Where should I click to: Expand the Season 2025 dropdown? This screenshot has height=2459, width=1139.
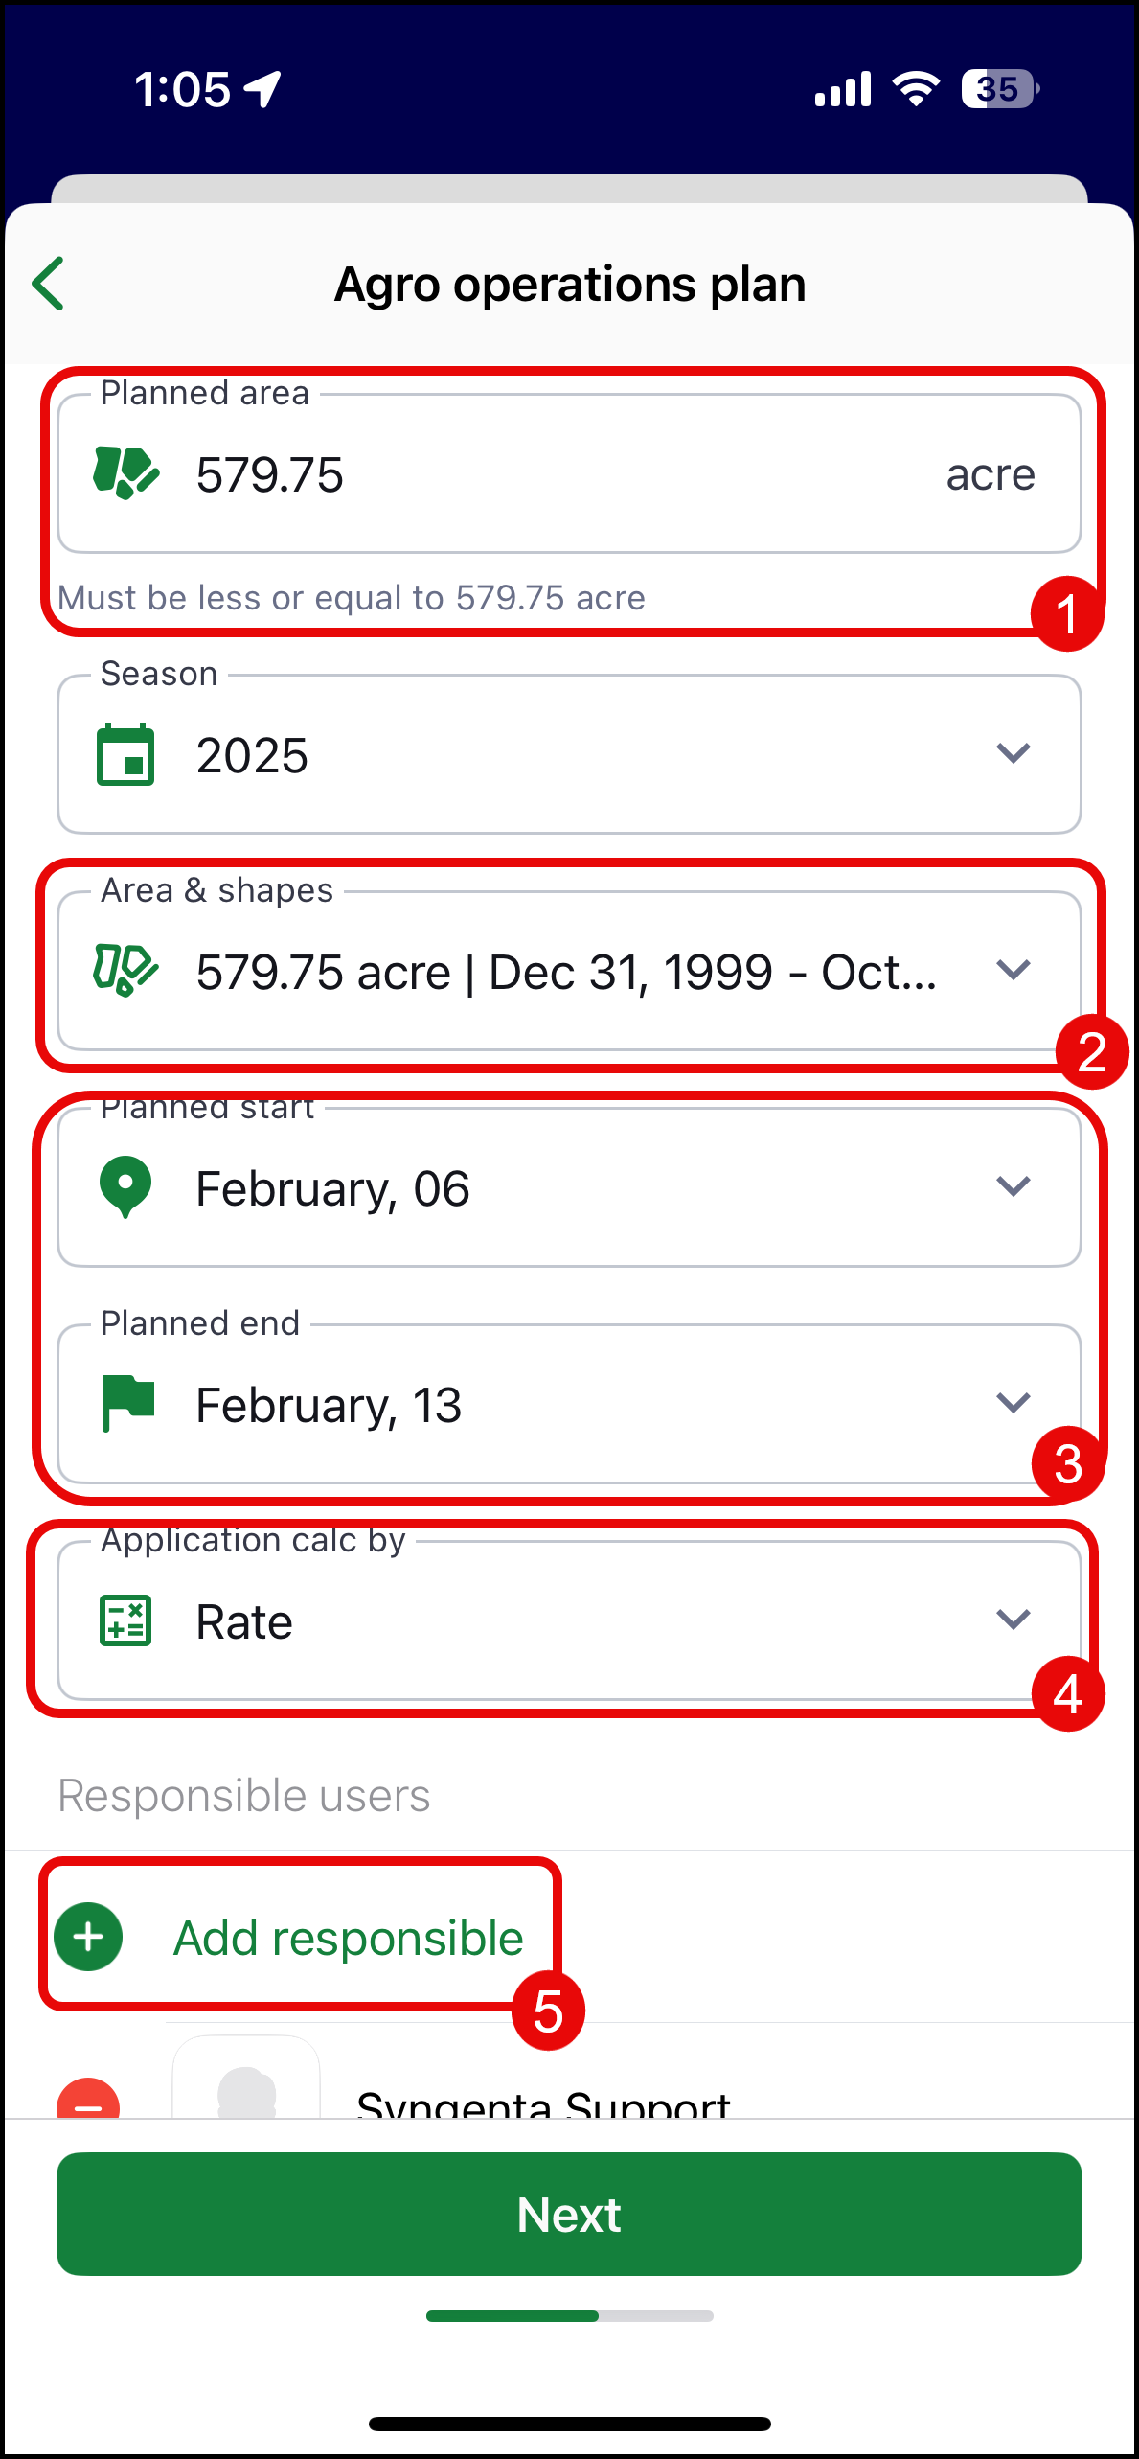(1013, 753)
